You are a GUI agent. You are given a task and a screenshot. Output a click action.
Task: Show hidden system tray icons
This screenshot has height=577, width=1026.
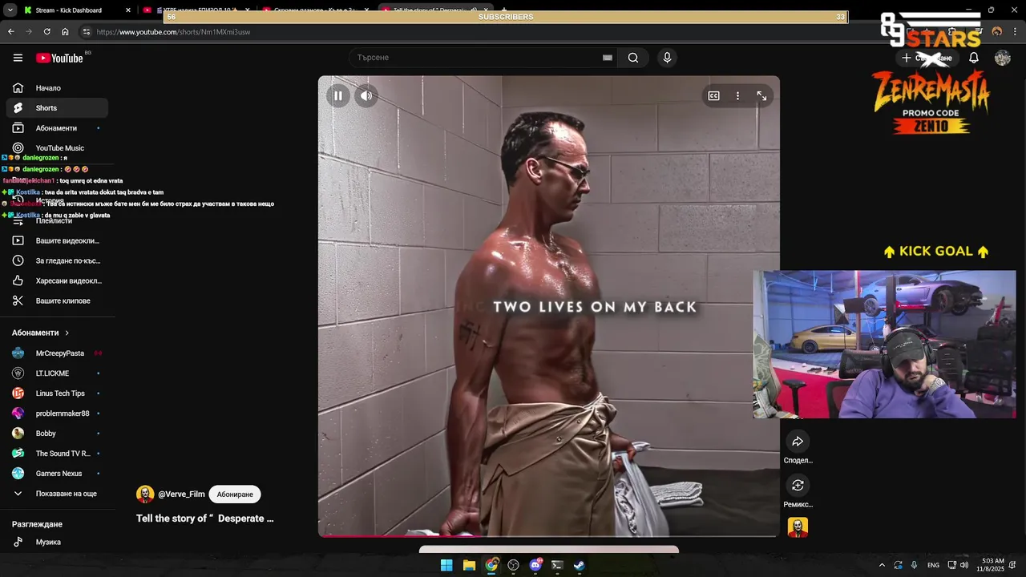(x=882, y=565)
